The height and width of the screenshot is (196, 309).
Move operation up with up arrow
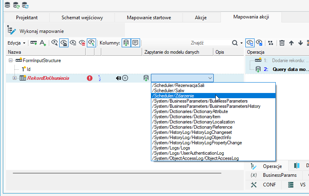click(291, 43)
